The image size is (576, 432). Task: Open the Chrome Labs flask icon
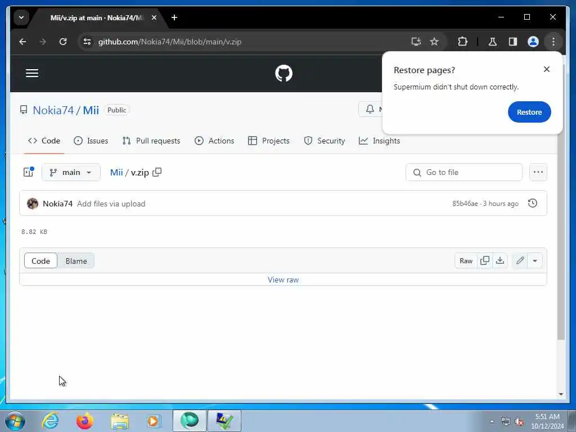point(493,42)
